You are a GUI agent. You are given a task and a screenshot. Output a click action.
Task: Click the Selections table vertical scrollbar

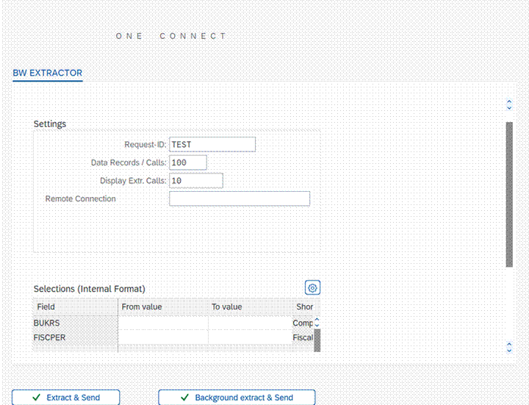[317, 340]
